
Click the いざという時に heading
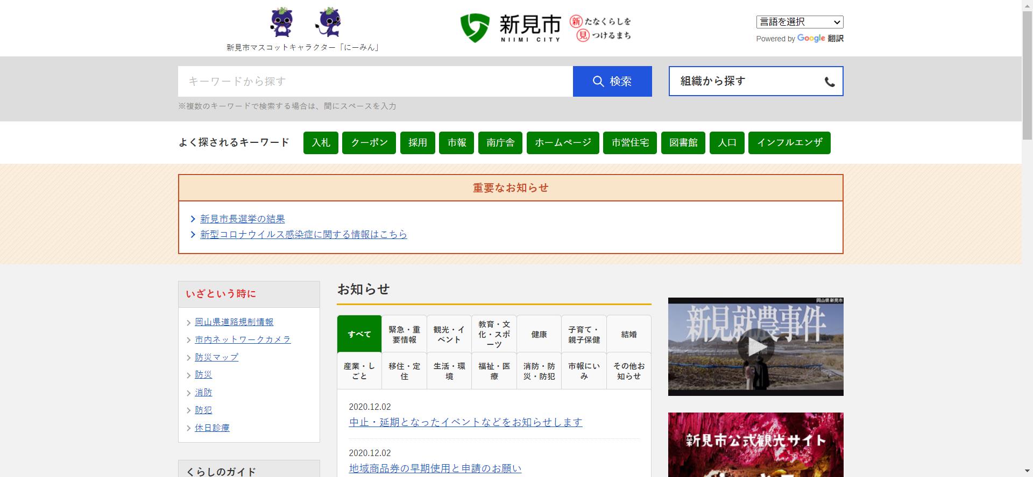click(221, 294)
